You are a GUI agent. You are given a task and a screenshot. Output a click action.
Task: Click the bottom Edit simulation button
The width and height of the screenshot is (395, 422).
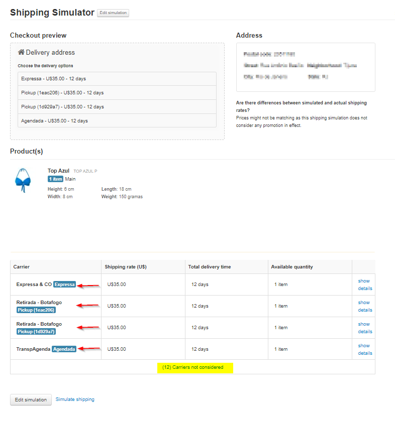31,399
